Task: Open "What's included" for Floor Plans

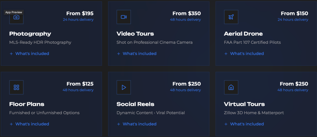Action: tap(29, 124)
